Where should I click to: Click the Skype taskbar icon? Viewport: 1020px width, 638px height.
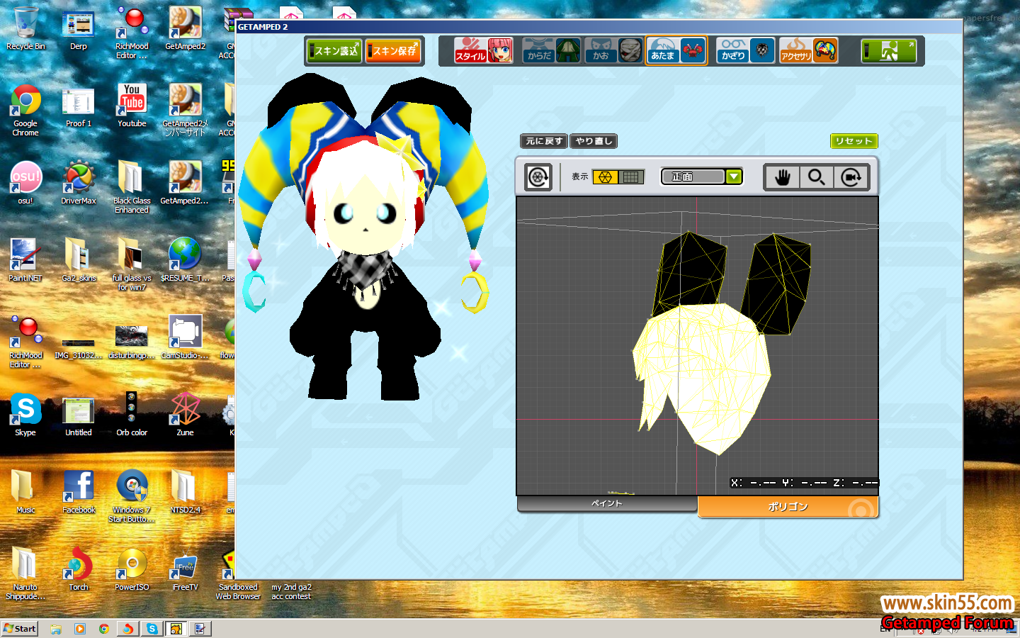click(x=152, y=629)
